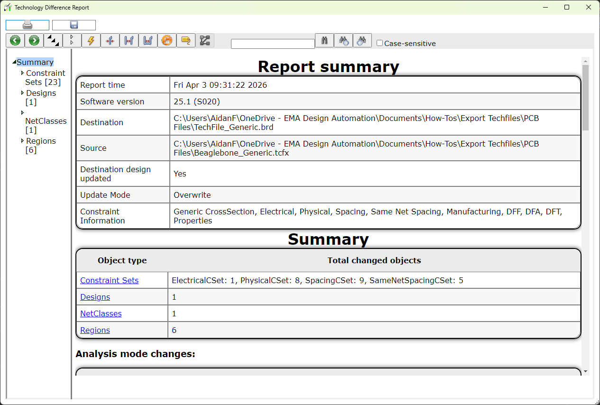Collapse the Summary tree node

click(x=14, y=63)
